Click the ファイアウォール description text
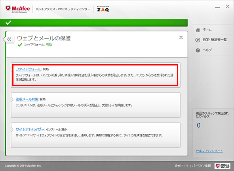 (95, 77)
